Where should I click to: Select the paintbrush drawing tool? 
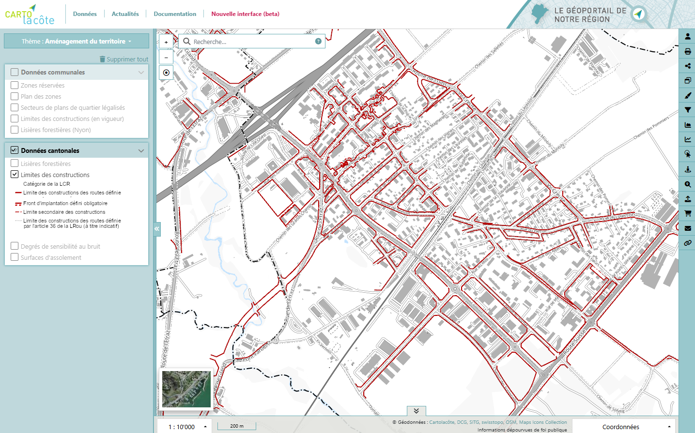pyautogui.click(x=687, y=95)
